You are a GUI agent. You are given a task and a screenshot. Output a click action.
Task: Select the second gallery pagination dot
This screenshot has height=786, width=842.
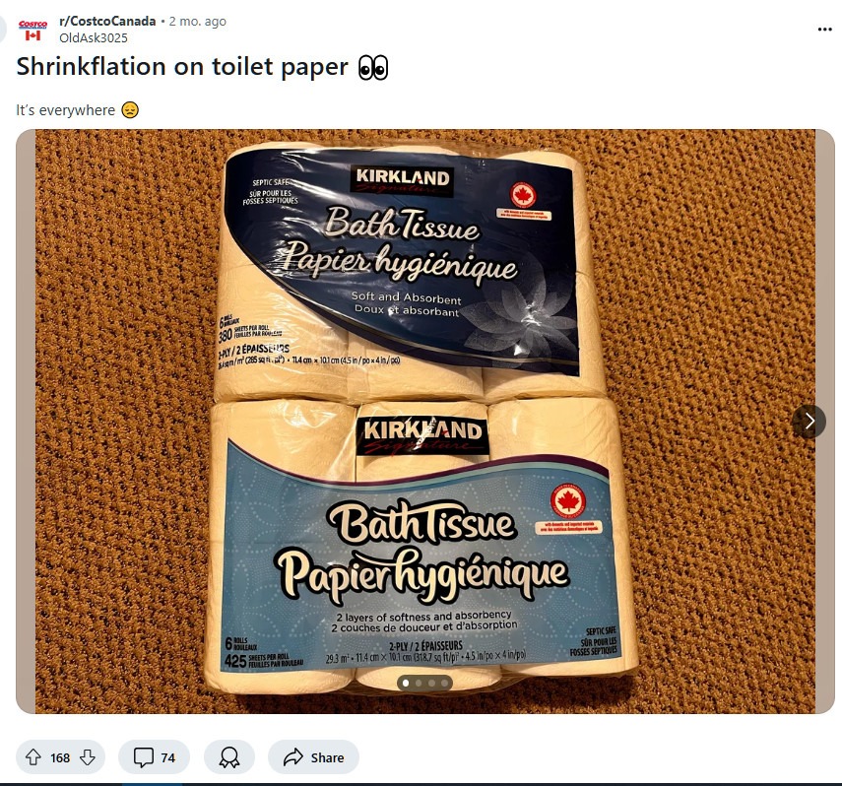pos(419,684)
